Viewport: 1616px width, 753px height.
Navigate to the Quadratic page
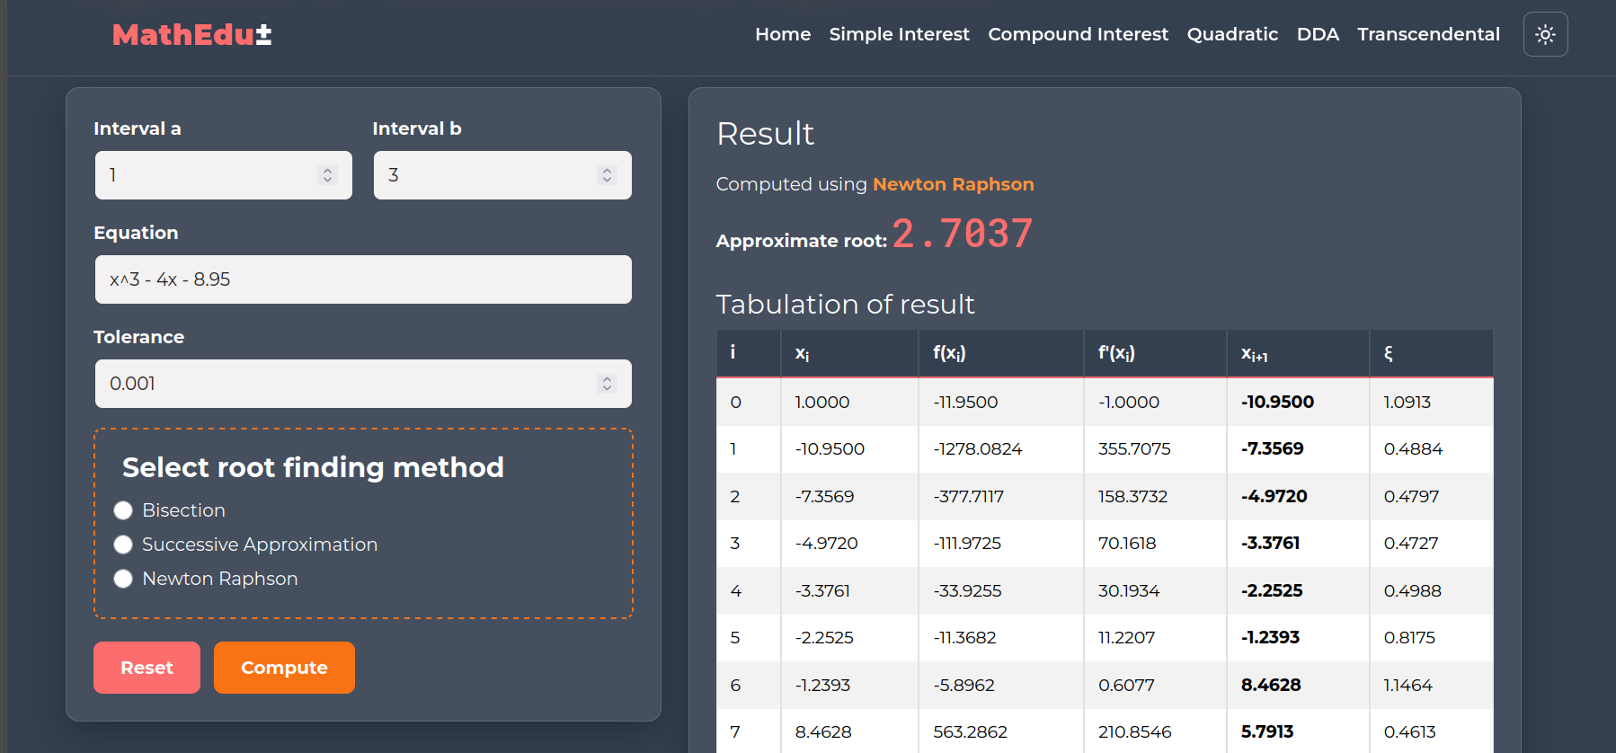coord(1232,34)
